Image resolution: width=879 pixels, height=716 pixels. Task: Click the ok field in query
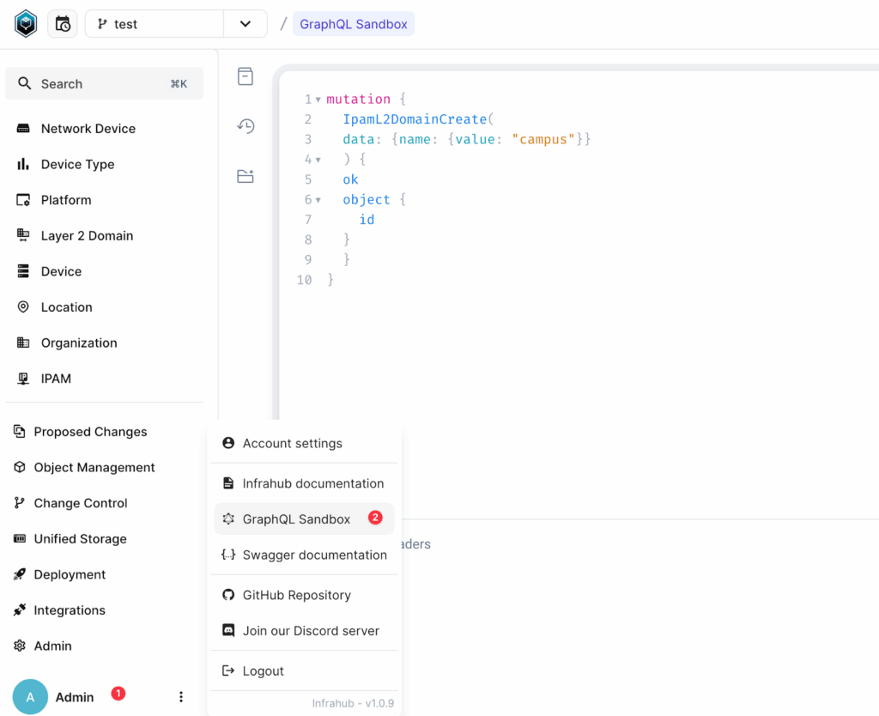pos(350,179)
